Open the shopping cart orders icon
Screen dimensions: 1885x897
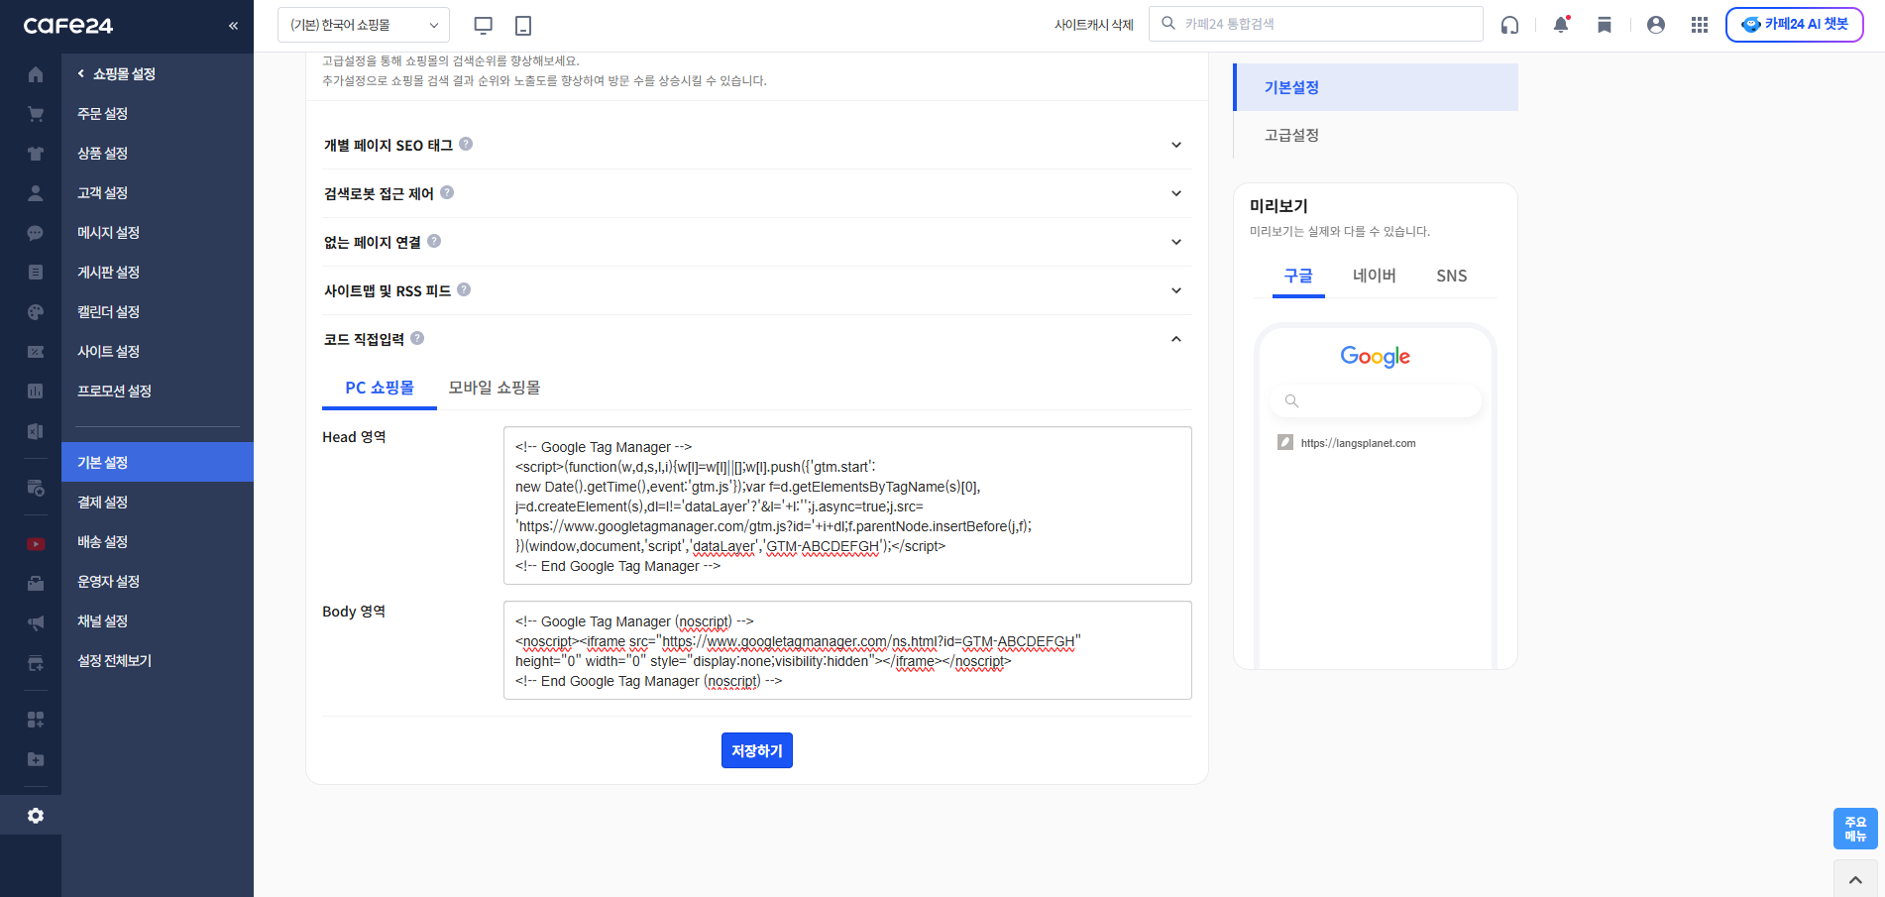pyautogui.click(x=36, y=114)
